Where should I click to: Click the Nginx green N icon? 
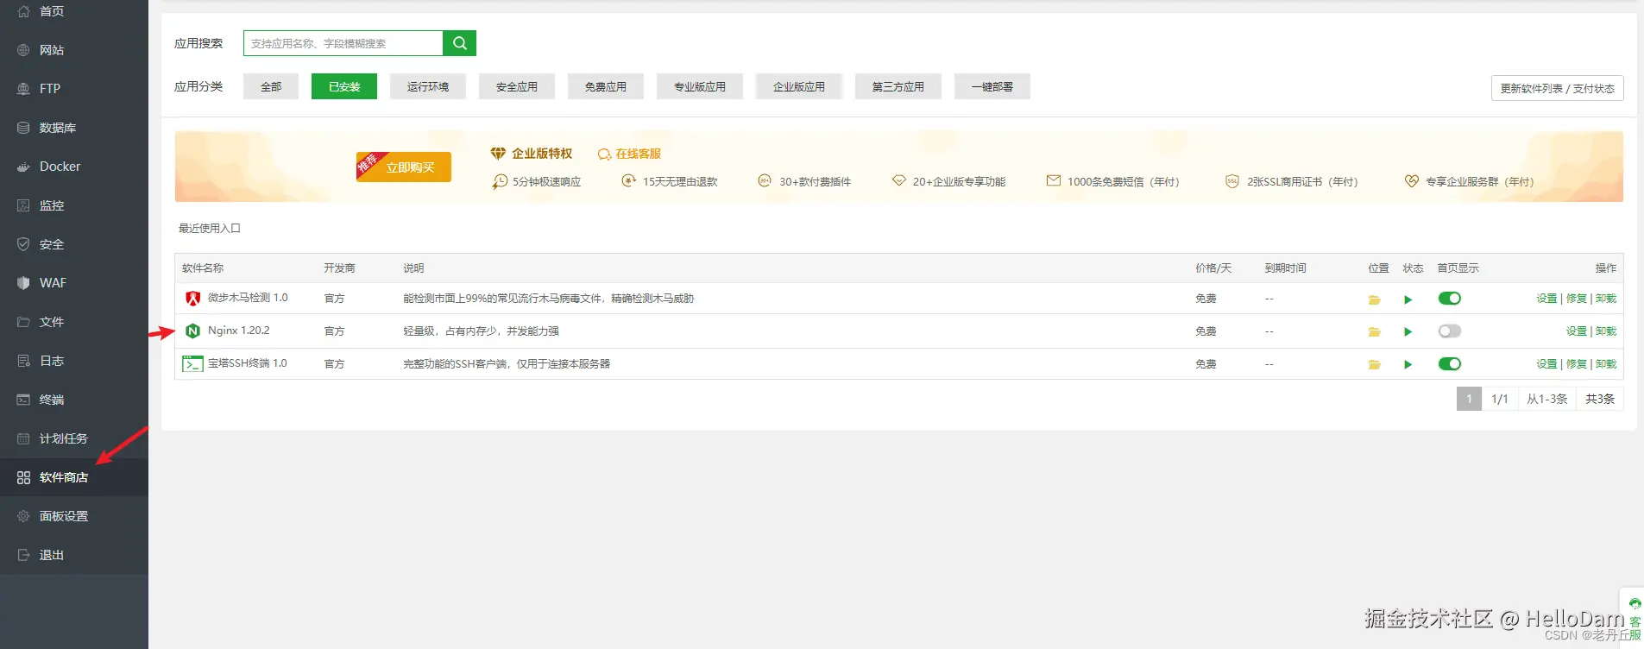click(192, 331)
